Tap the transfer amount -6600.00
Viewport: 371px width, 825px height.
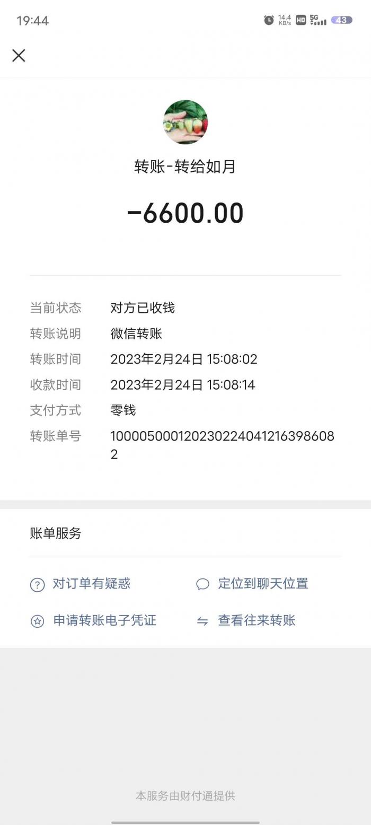[x=185, y=213]
